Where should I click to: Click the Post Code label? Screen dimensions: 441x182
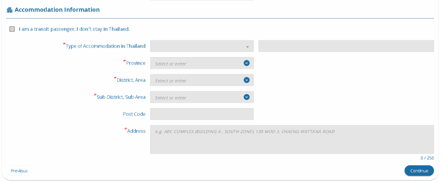coord(134,114)
